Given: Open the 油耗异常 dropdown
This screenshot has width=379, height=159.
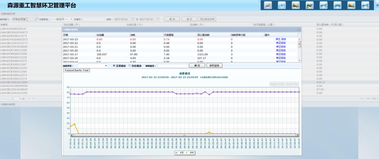Looking at the screenshot, I should 106,65.
